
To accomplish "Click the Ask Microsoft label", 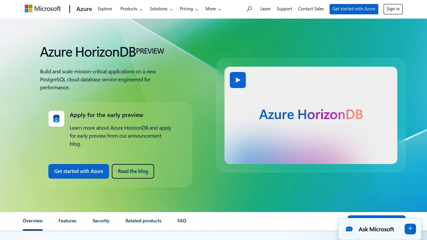I will [376, 229].
